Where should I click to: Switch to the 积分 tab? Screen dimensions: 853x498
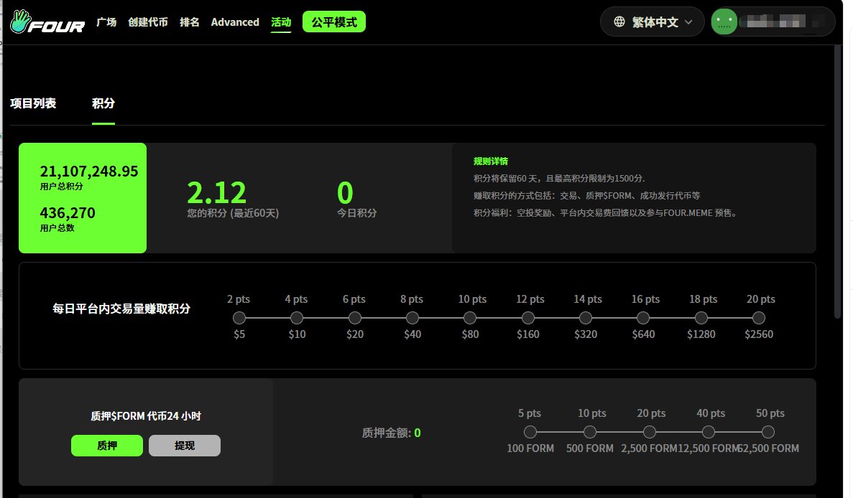coord(103,103)
